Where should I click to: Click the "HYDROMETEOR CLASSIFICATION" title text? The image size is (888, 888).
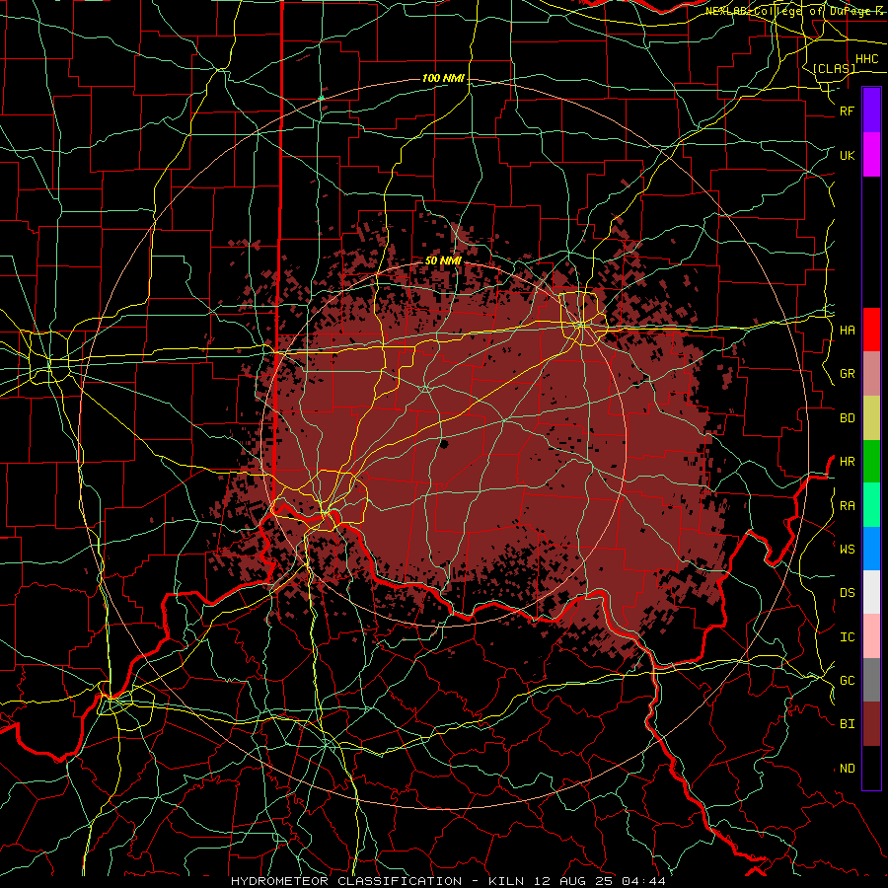coord(346,881)
